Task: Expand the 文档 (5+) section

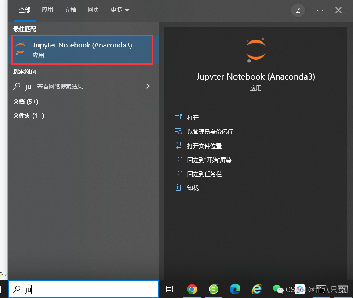Action: (25, 102)
